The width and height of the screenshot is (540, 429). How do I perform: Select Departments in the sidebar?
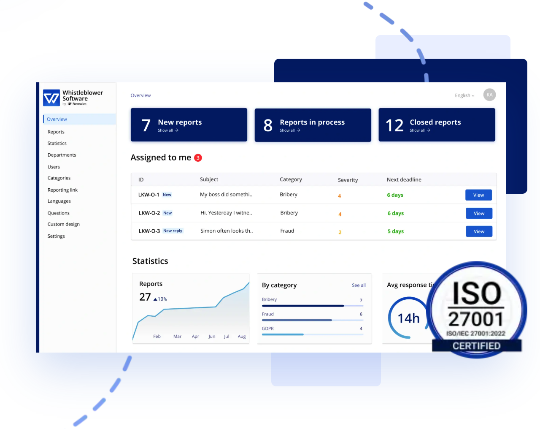62,155
